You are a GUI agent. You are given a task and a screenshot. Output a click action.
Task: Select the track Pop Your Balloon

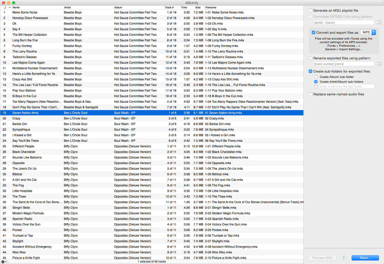tap(152, 91)
